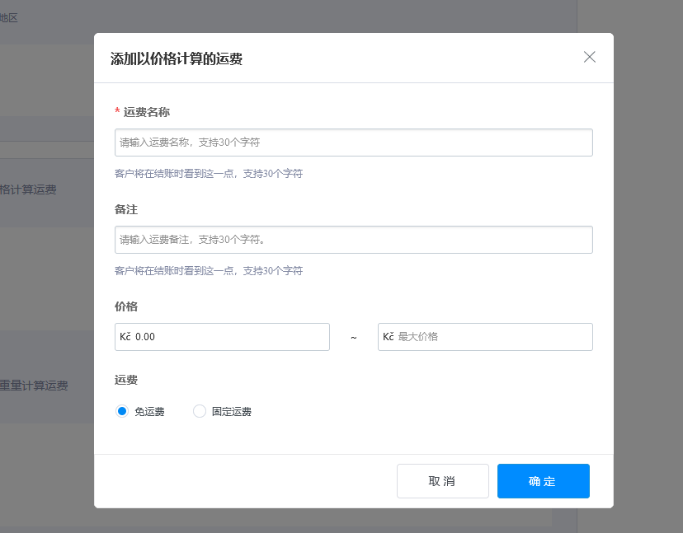Click the 重量计算运费 text in the background
The width and height of the screenshot is (683, 533).
[35, 385]
